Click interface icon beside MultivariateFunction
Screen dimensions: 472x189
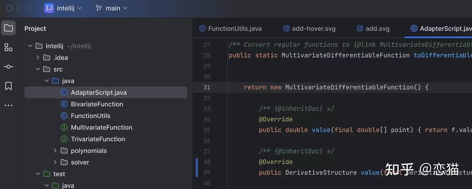[64, 127]
